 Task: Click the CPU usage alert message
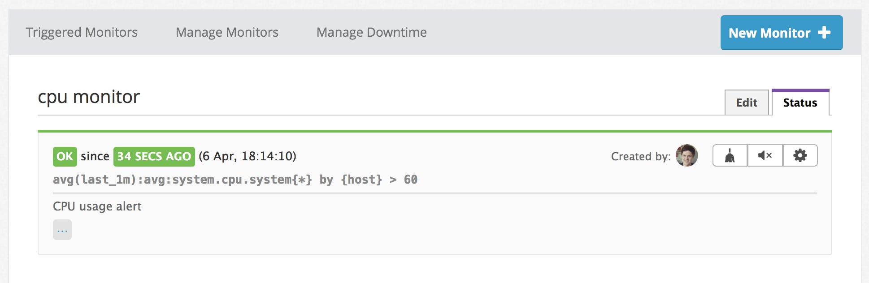[x=97, y=206]
